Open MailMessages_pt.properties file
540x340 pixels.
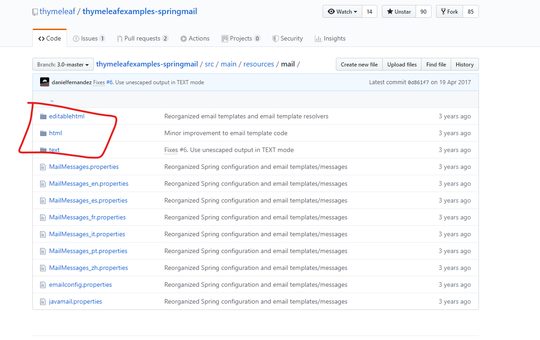click(88, 251)
